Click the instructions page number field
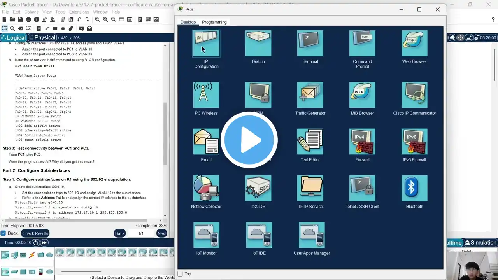 141,233
